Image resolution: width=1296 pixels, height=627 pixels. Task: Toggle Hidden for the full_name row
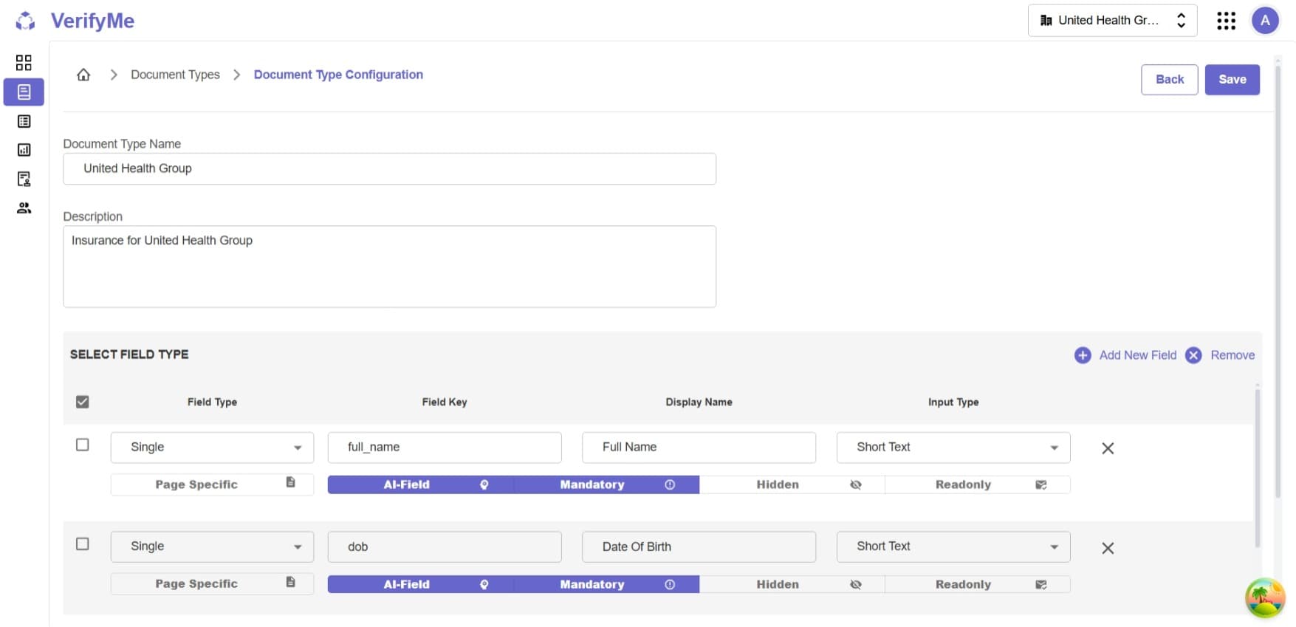tap(792, 484)
